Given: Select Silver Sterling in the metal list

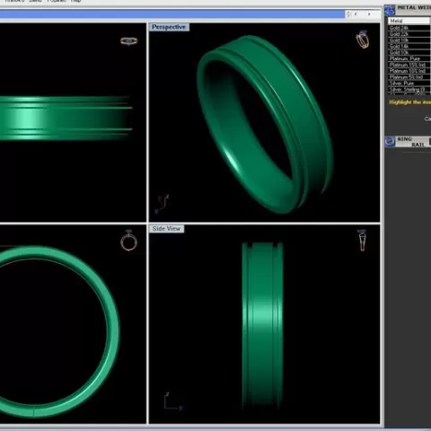Looking at the screenshot, I should pos(409,89).
